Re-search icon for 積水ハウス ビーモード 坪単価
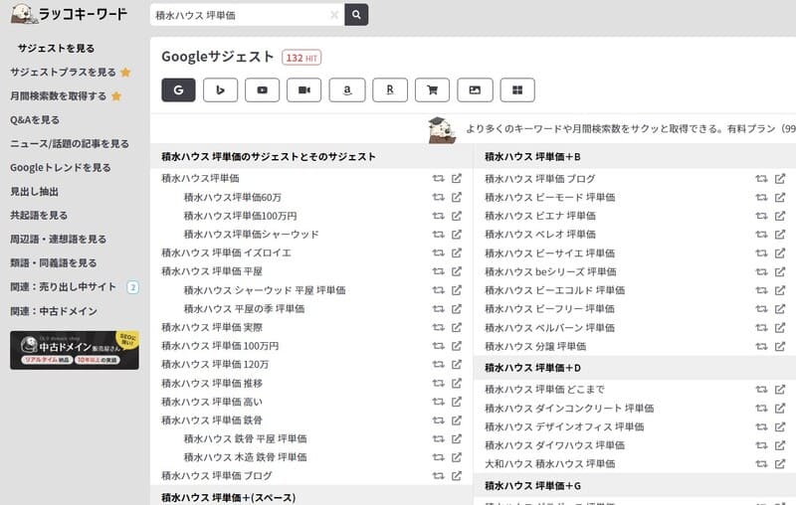Screen dimensions: 796x505 click(x=761, y=197)
